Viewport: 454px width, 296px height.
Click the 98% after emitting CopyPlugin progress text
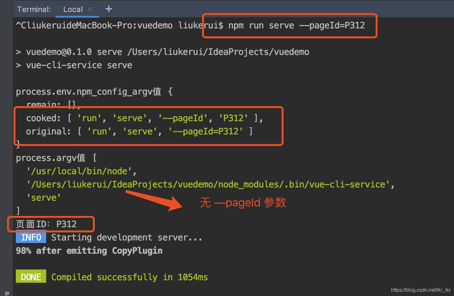[x=89, y=251]
